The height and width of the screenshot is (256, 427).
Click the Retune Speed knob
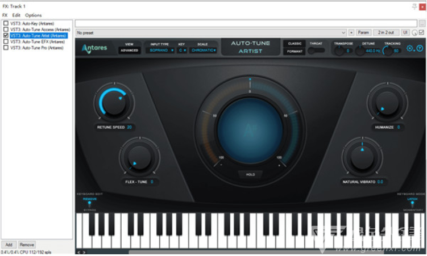pos(114,102)
